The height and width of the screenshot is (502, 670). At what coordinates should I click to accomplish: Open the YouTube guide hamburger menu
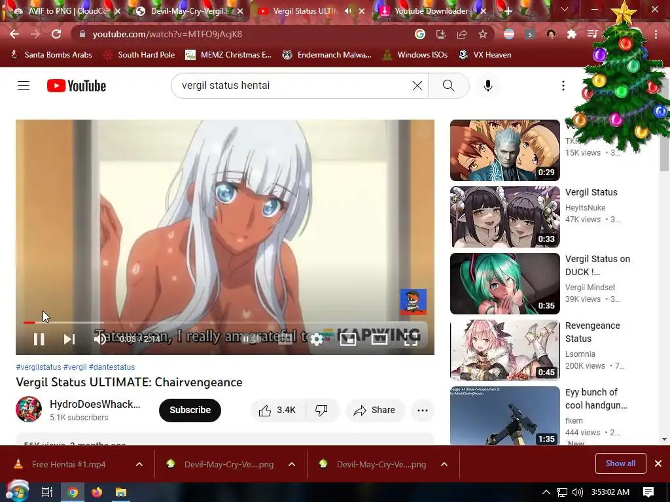pos(24,86)
